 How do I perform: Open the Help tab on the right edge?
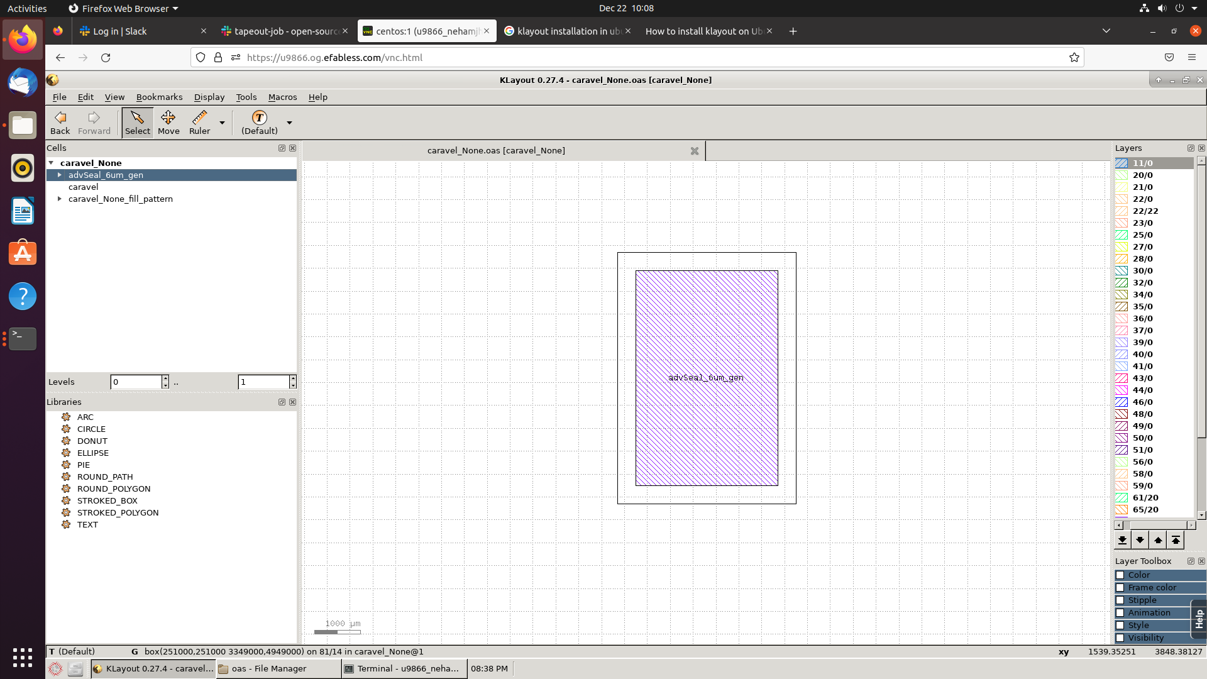[1199, 619]
